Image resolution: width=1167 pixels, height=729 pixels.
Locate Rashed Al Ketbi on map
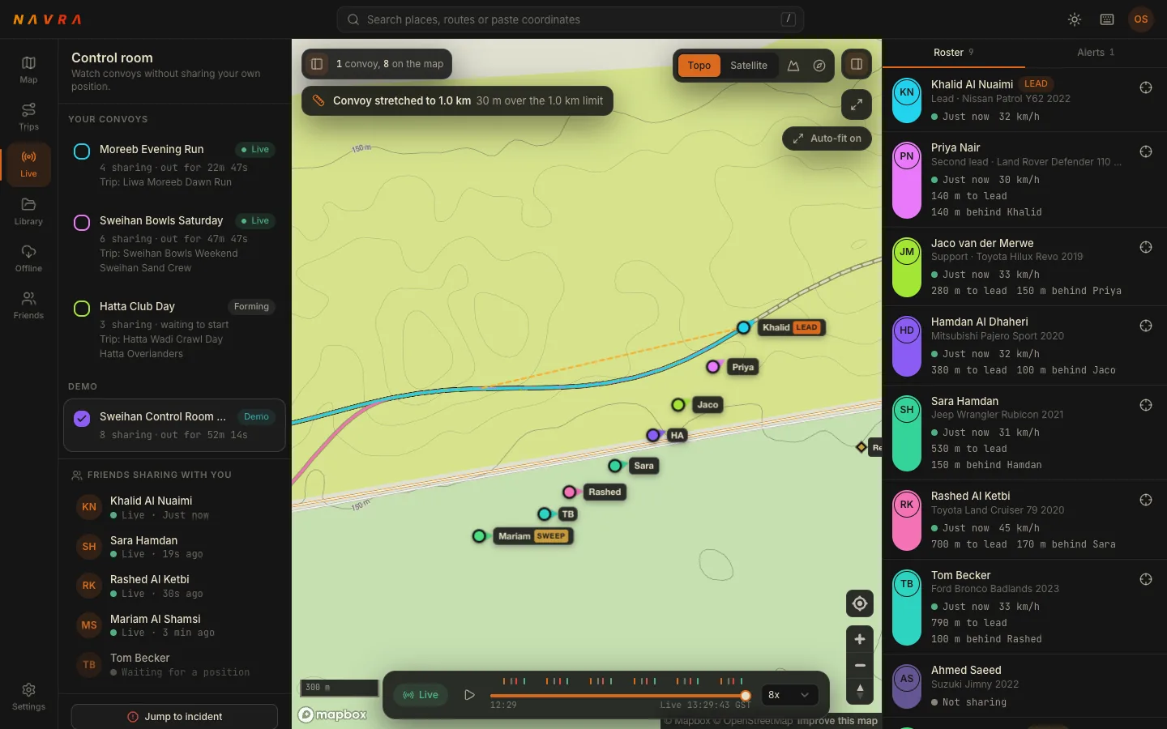(1146, 500)
